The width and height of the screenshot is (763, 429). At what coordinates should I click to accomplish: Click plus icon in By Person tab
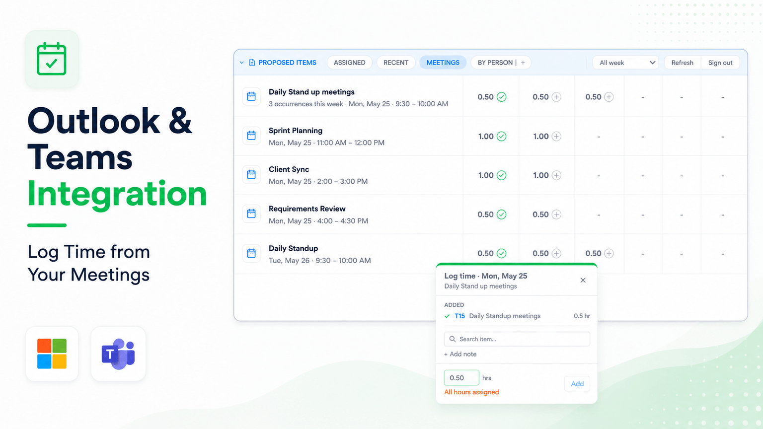[523, 63]
